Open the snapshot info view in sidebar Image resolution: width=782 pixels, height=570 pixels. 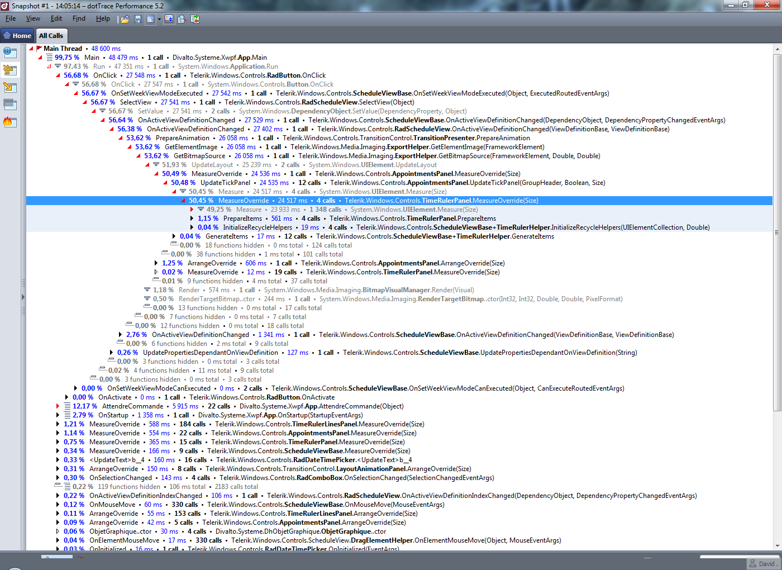pyautogui.click(x=10, y=53)
